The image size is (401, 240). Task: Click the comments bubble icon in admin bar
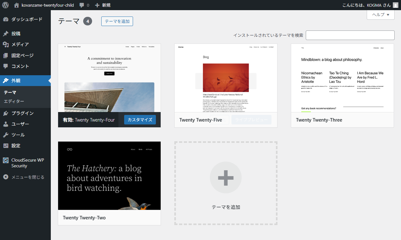click(x=82, y=5)
